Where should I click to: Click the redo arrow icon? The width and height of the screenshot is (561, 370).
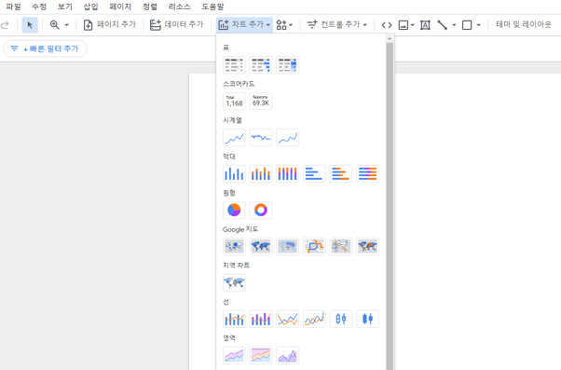tap(5, 25)
